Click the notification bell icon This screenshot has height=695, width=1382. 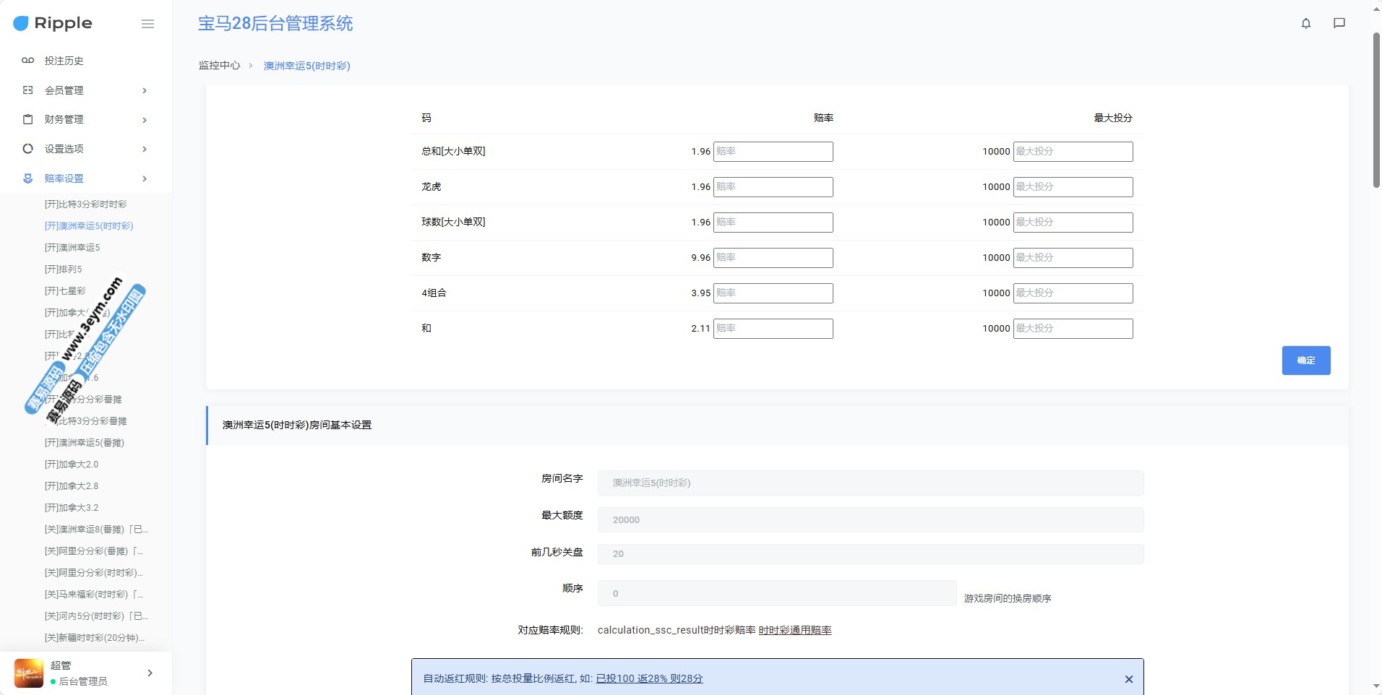click(x=1305, y=23)
